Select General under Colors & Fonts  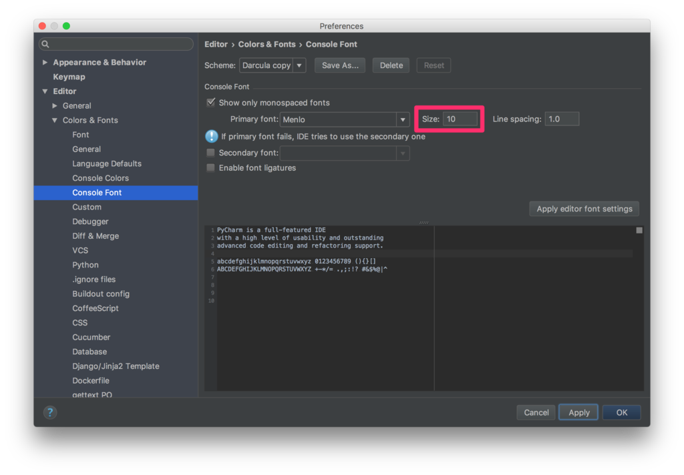click(86, 149)
